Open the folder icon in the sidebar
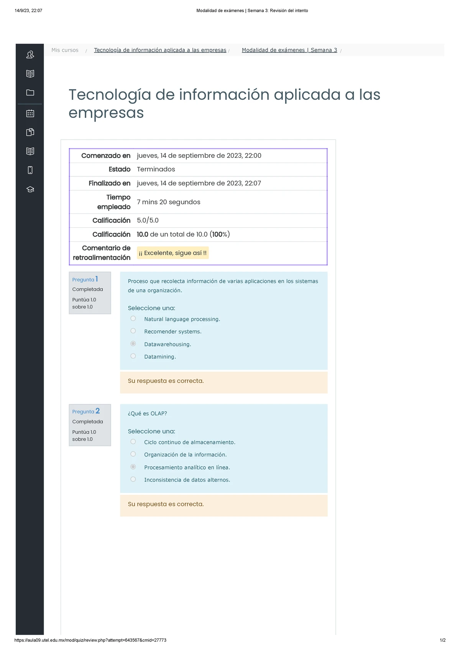Viewport: 460px width, 651px height. pyautogui.click(x=30, y=93)
